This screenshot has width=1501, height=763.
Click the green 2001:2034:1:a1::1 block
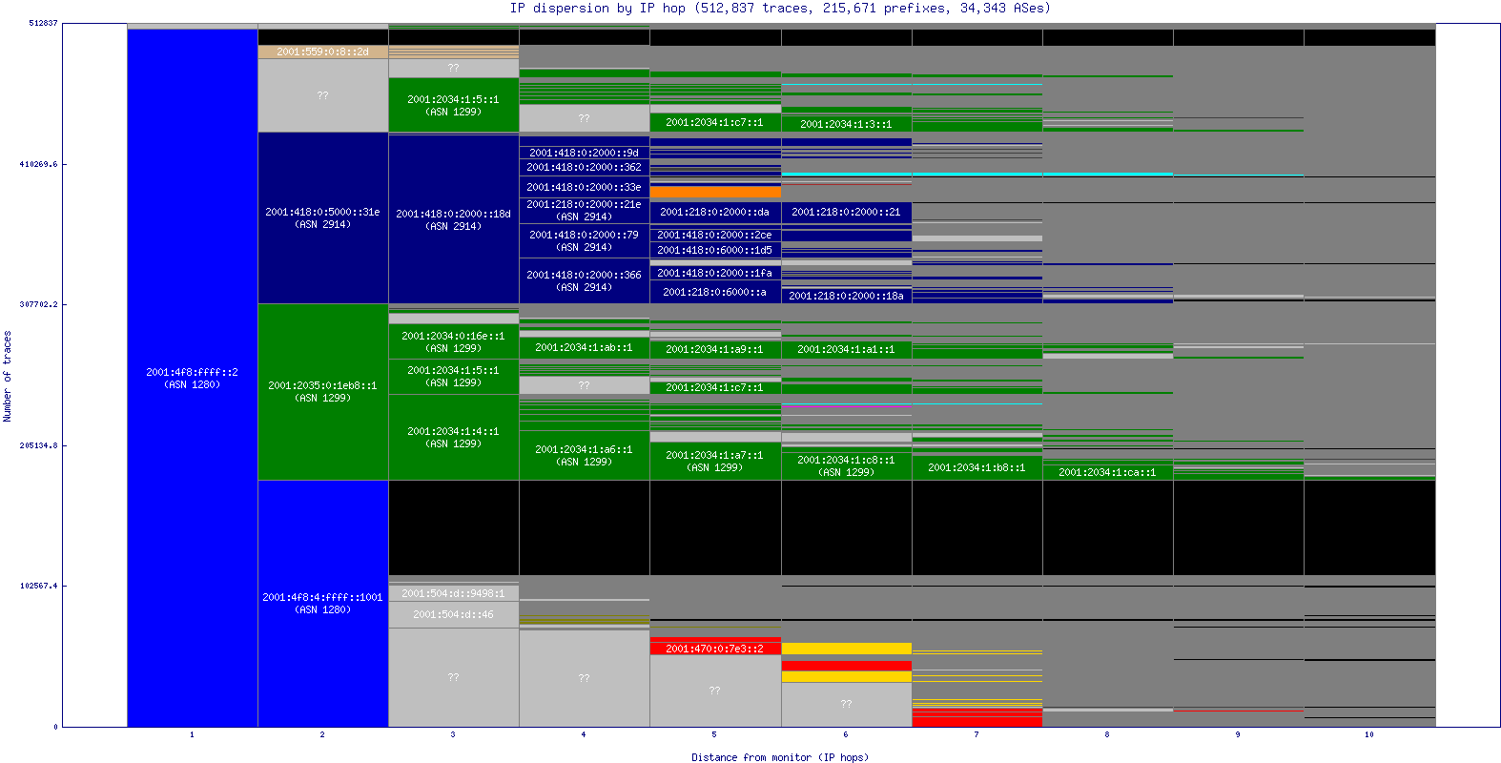tap(846, 349)
